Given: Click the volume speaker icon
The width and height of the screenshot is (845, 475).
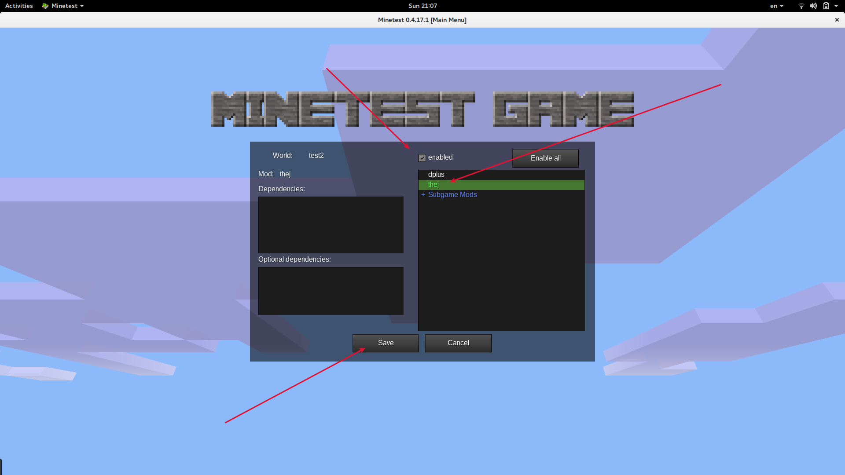Looking at the screenshot, I should pyautogui.click(x=813, y=6).
